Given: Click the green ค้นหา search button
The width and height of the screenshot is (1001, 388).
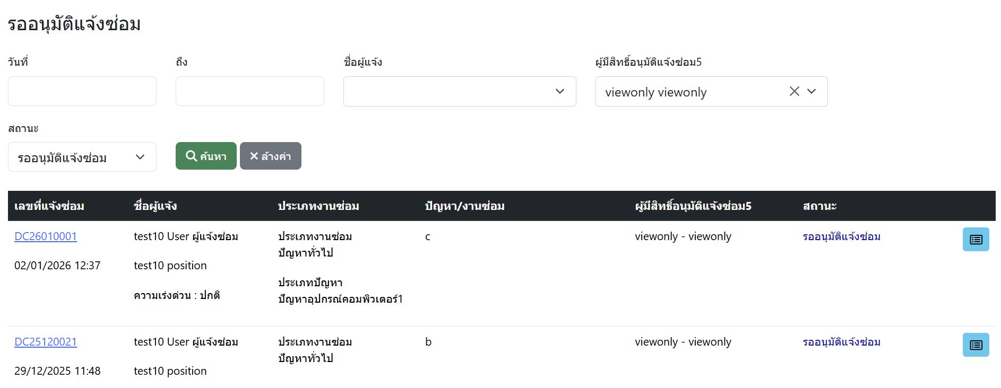Looking at the screenshot, I should [x=206, y=156].
